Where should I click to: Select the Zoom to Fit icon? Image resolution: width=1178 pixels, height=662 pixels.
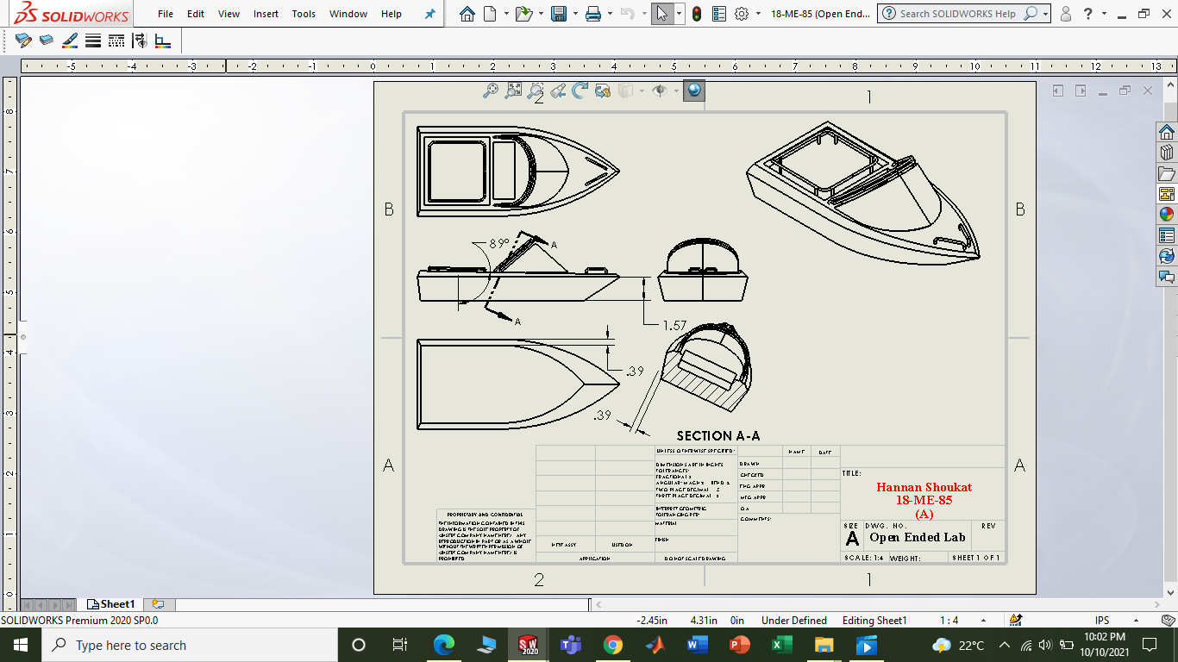pyautogui.click(x=513, y=91)
